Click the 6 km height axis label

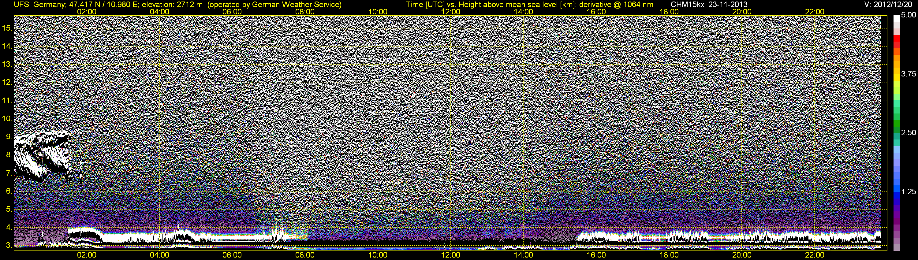click(9, 191)
